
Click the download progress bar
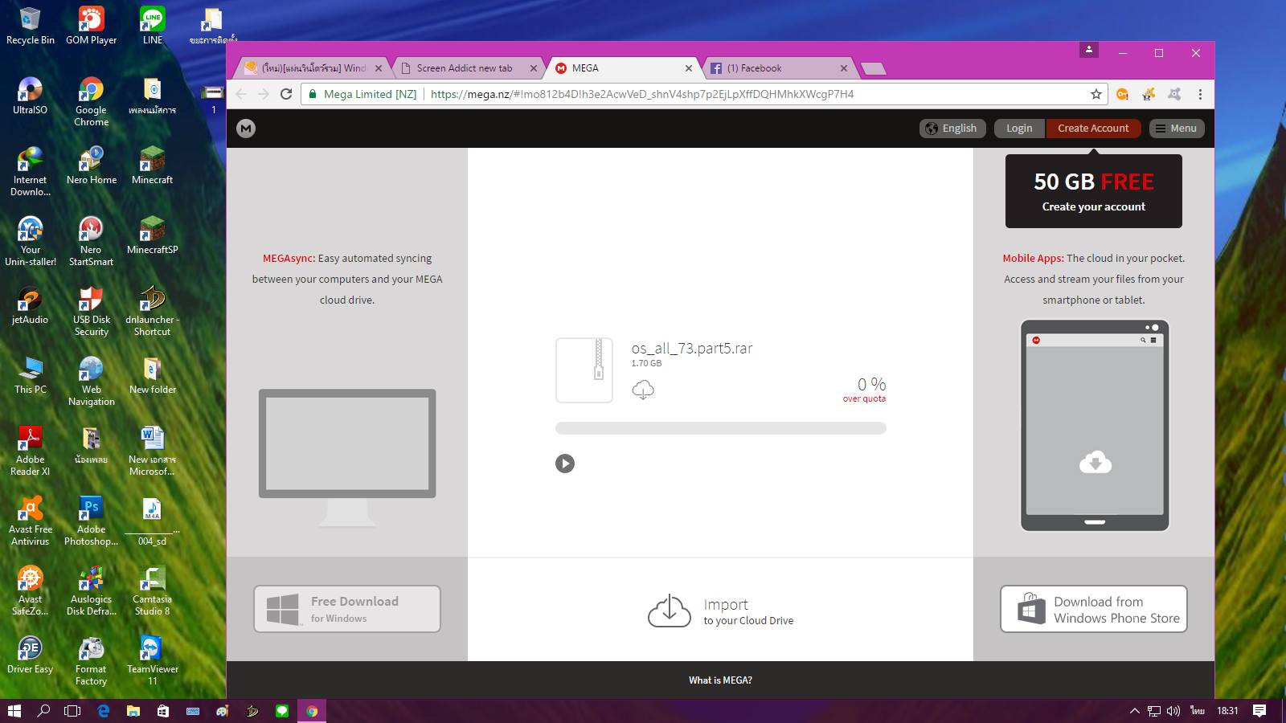720,428
